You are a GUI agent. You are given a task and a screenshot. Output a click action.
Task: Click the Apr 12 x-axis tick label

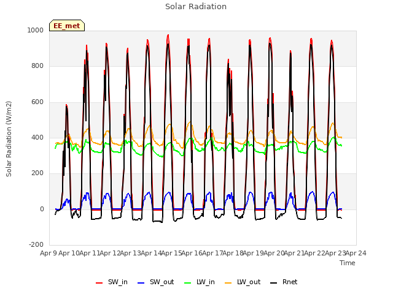coord(110,253)
